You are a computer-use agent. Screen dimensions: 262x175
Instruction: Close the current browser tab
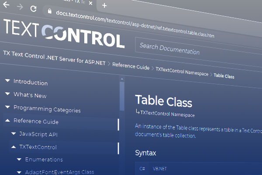click(90, 3)
